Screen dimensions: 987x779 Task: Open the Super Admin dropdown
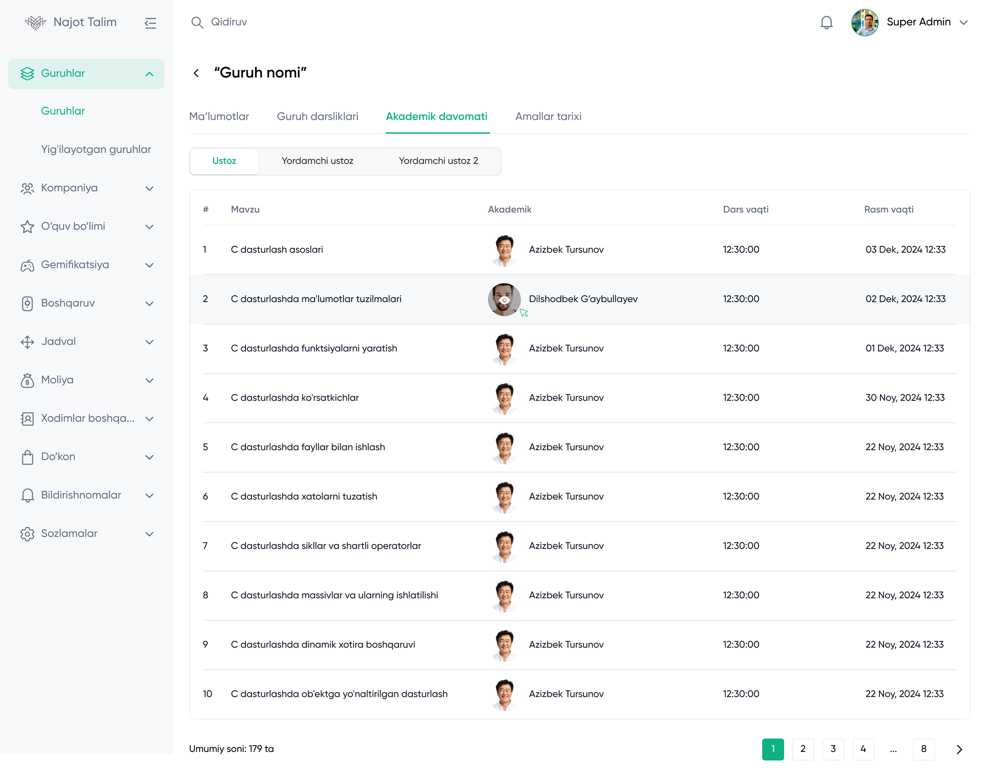coord(963,22)
